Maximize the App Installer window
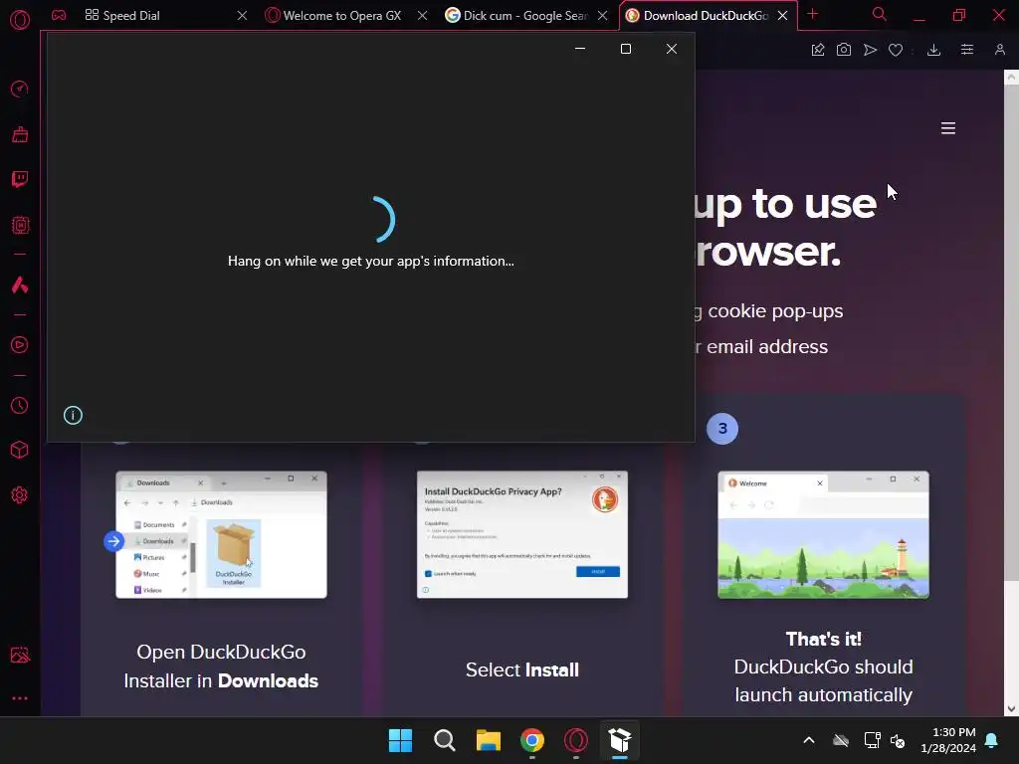This screenshot has height=764, width=1019. click(626, 49)
